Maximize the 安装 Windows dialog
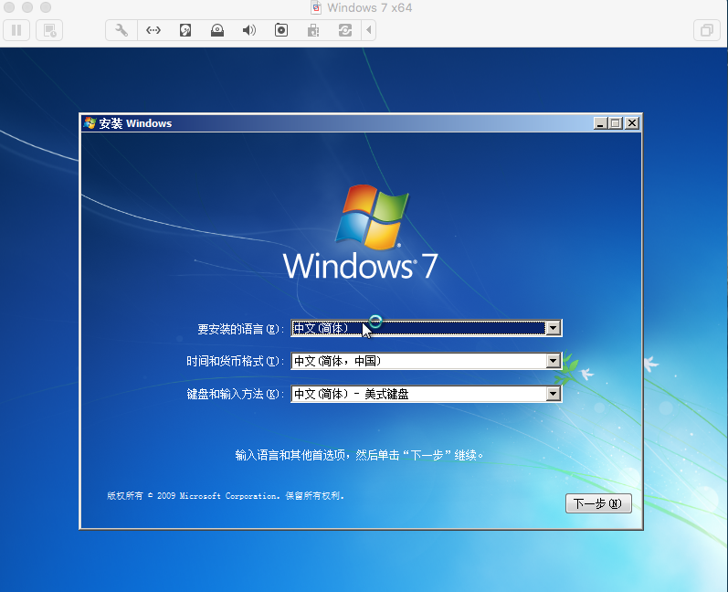The width and height of the screenshot is (728, 592). pyautogui.click(x=616, y=123)
